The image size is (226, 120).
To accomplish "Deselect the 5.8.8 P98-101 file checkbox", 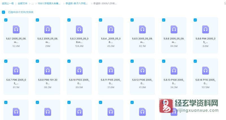I will click(37, 61).
